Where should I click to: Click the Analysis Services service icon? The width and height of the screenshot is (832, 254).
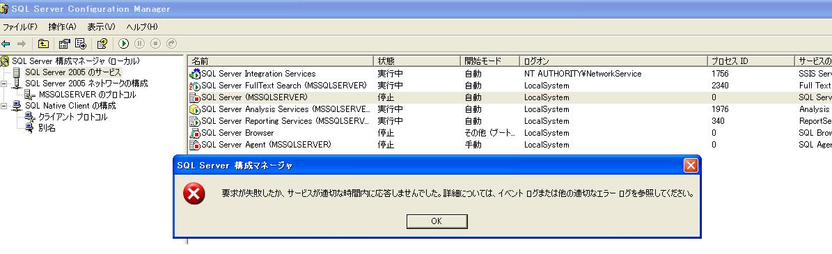coord(195,109)
